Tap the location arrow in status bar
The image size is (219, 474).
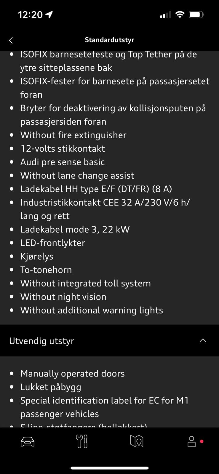tap(49, 15)
